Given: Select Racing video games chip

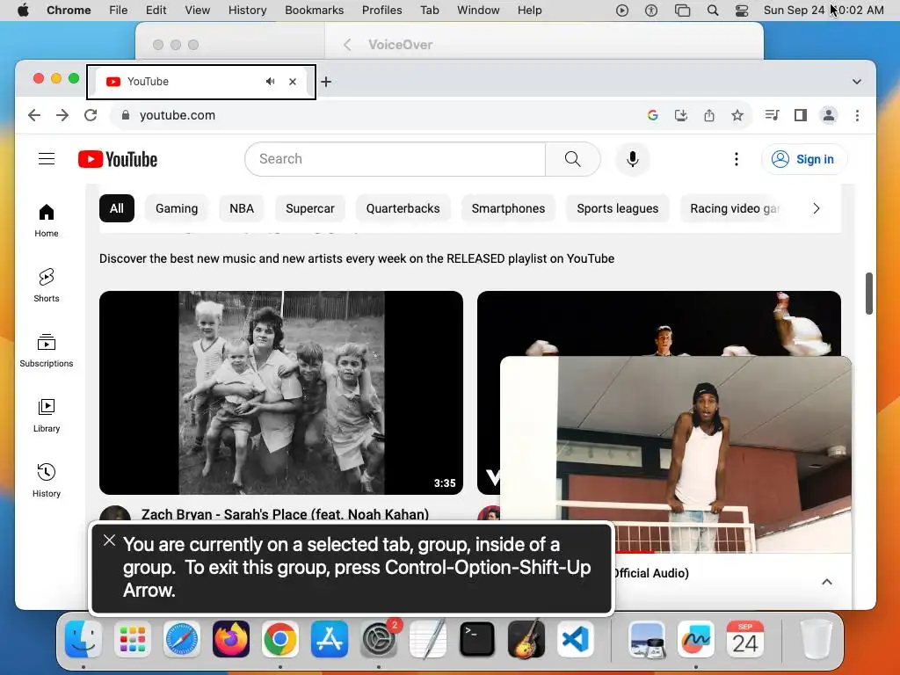Looking at the screenshot, I should [735, 208].
